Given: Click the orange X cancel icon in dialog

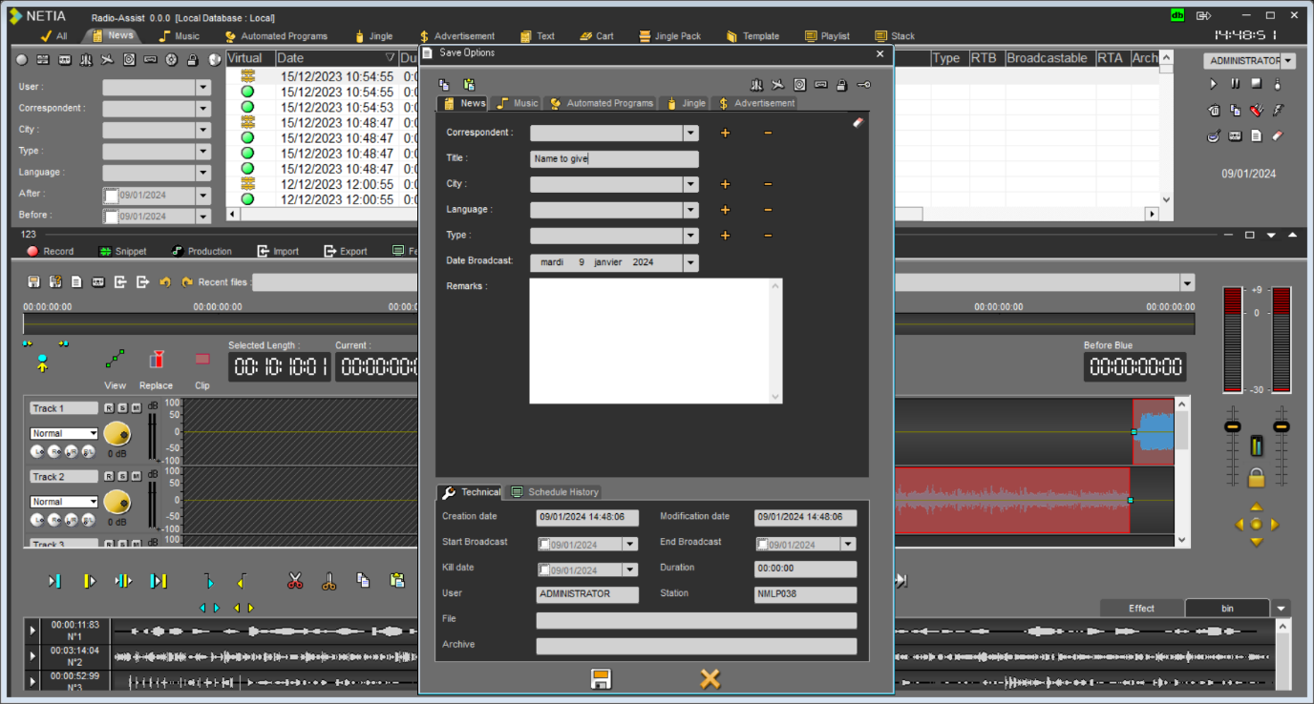Looking at the screenshot, I should point(710,678).
